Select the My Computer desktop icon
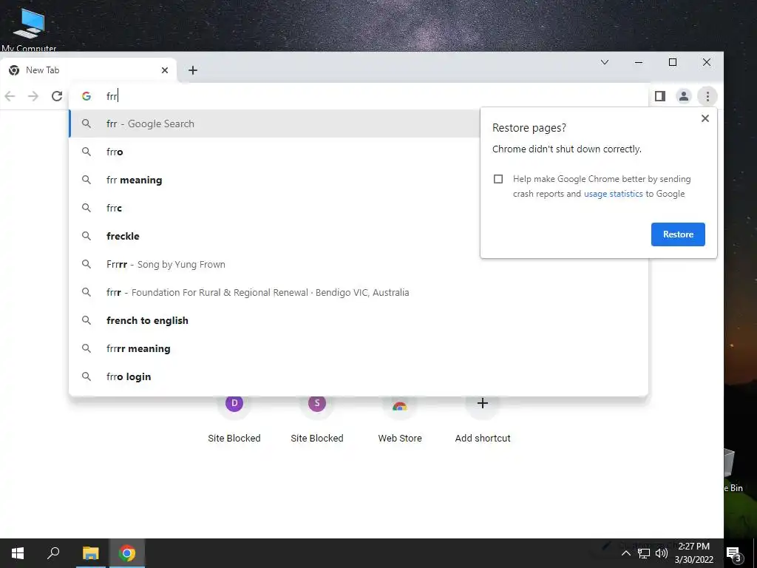The image size is (757, 568). pyautogui.click(x=29, y=30)
